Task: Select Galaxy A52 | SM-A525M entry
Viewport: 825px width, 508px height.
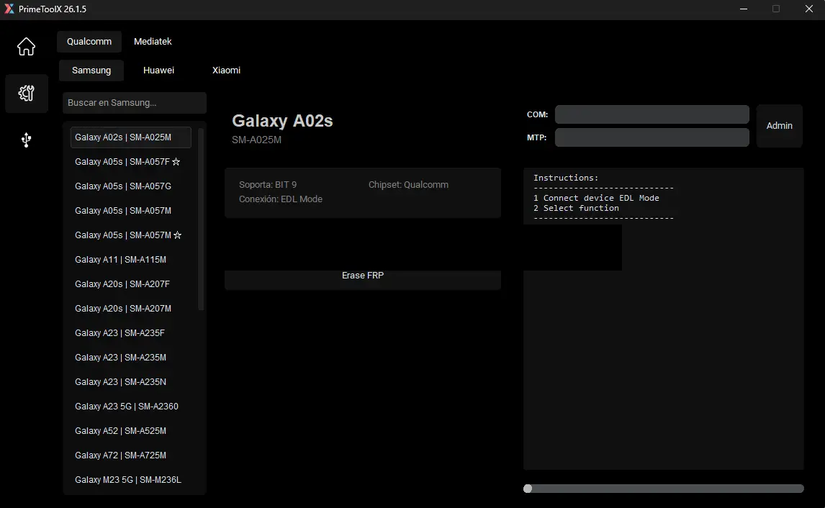Action: click(130, 431)
